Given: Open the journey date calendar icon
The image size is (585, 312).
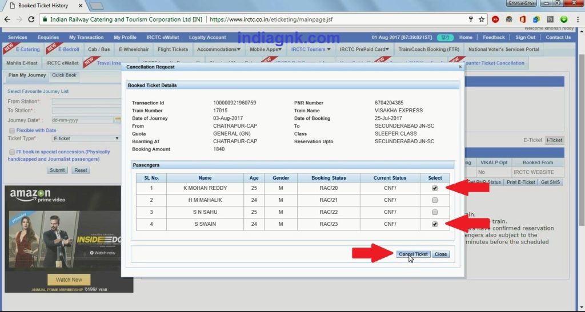Looking at the screenshot, I should pyautogui.click(x=118, y=120).
